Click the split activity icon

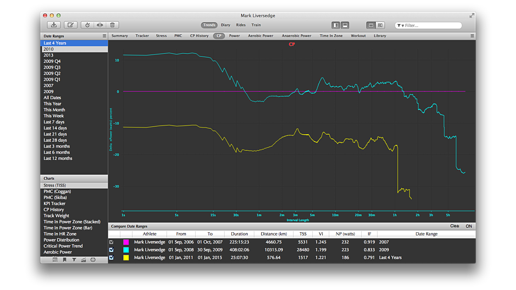[100, 25]
